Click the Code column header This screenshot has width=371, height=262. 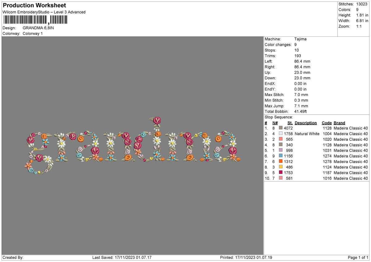coord(326,123)
